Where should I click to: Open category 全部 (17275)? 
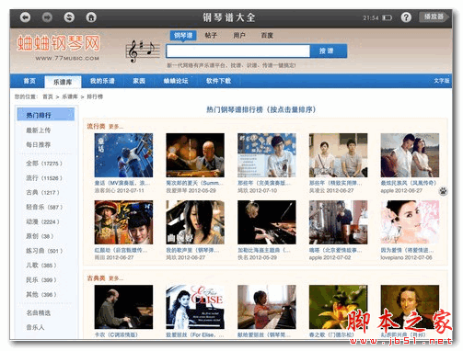(x=44, y=164)
